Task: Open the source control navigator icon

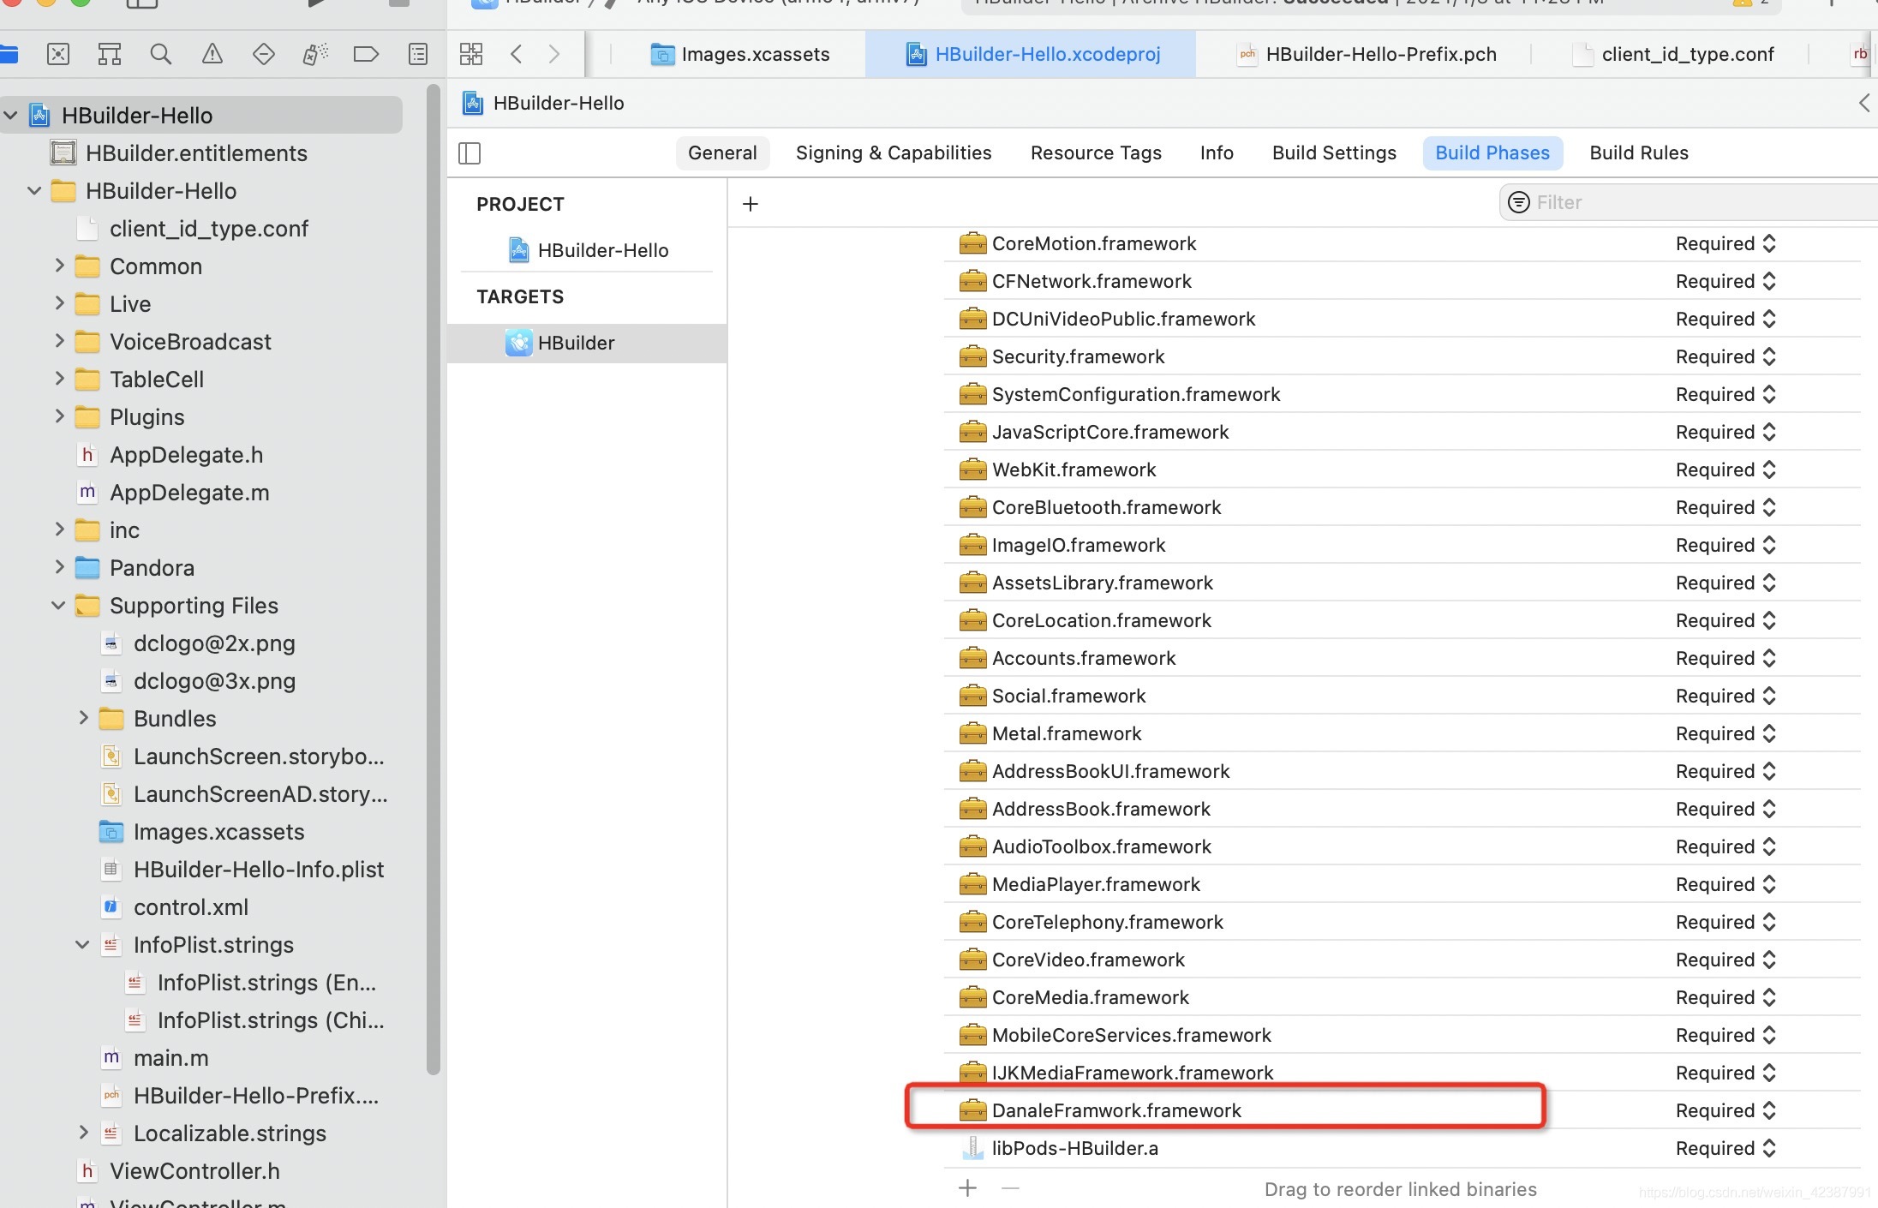Action: (58, 55)
